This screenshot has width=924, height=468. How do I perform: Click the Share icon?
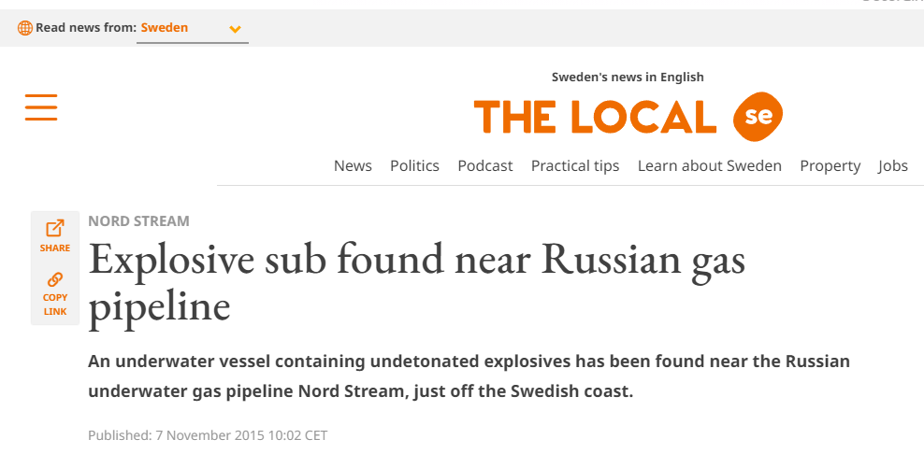pyautogui.click(x=55, y=228)
